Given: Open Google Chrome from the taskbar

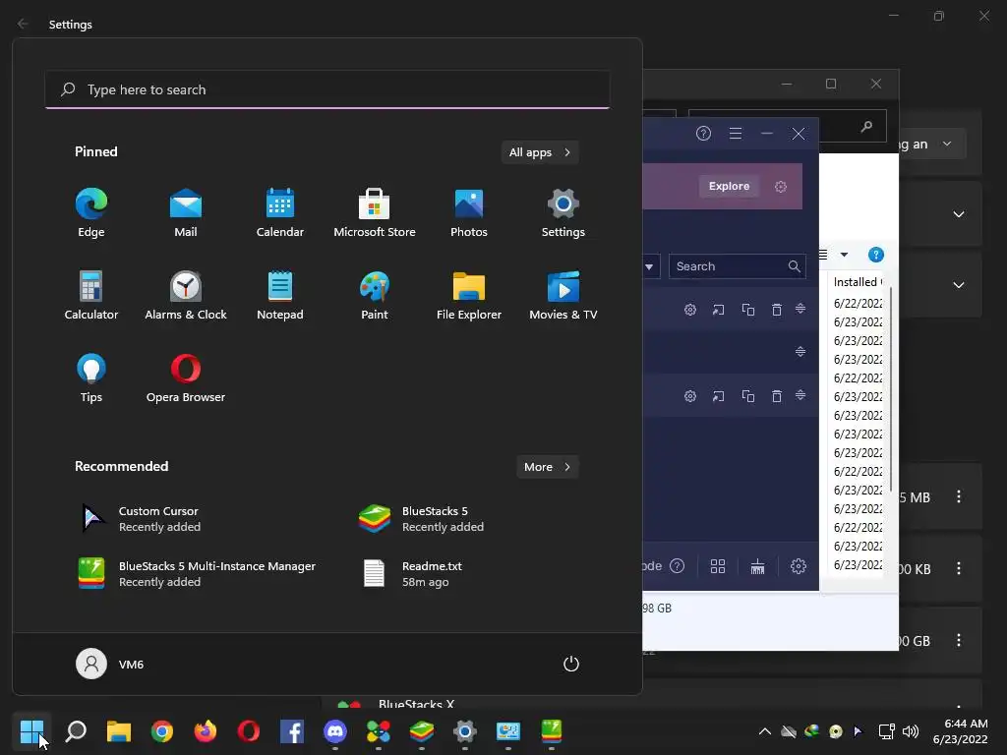Looking at the screenshot, I should click(162, 731).
